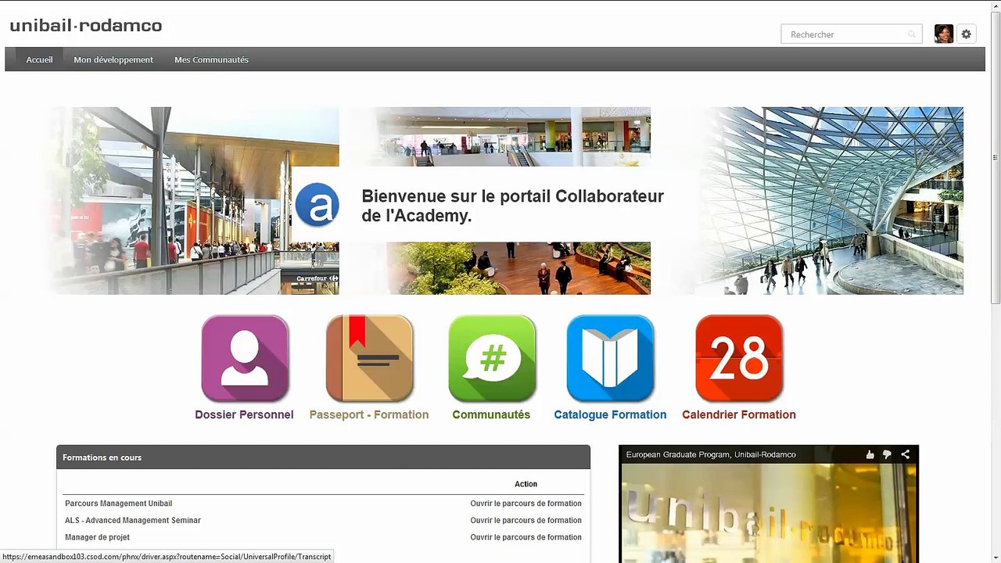Click the Action column header
Image resolution: width=1001 pixels, height=563 pixels.
click(526, 484)
